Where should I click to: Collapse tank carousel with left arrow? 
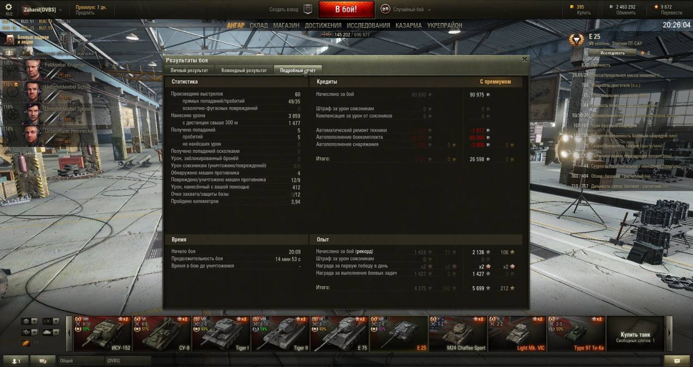[x=69, y=334]
